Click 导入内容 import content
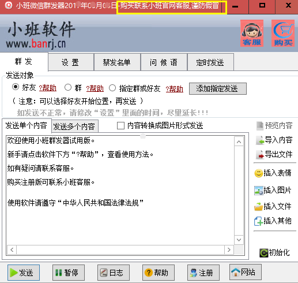 [274, 140]
